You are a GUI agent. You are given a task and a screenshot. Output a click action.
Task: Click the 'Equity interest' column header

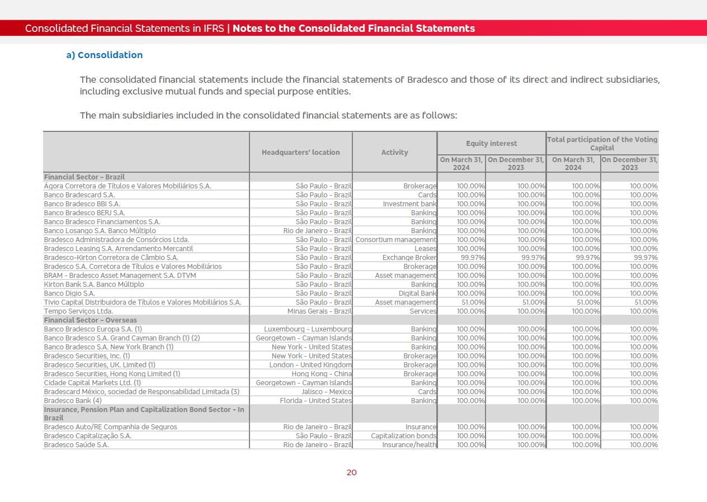491,143
